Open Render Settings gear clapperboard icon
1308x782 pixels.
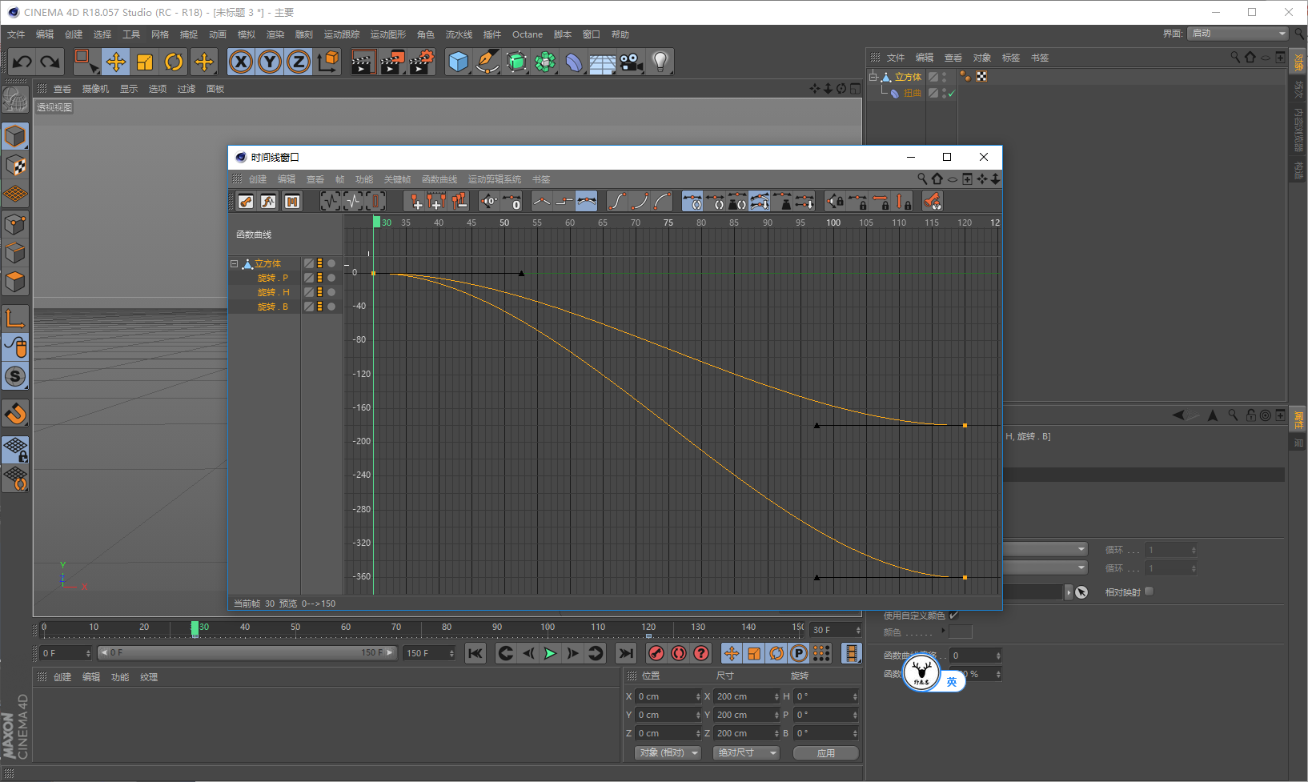tap(422, 62)
